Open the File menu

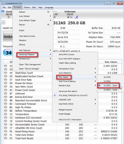point(4,7)
